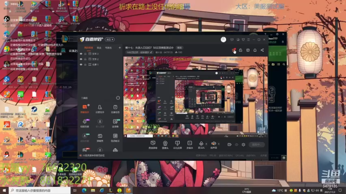346x194 pixels.
Task: Open File Explorer from taskbar
Action: tap(93, 190)
